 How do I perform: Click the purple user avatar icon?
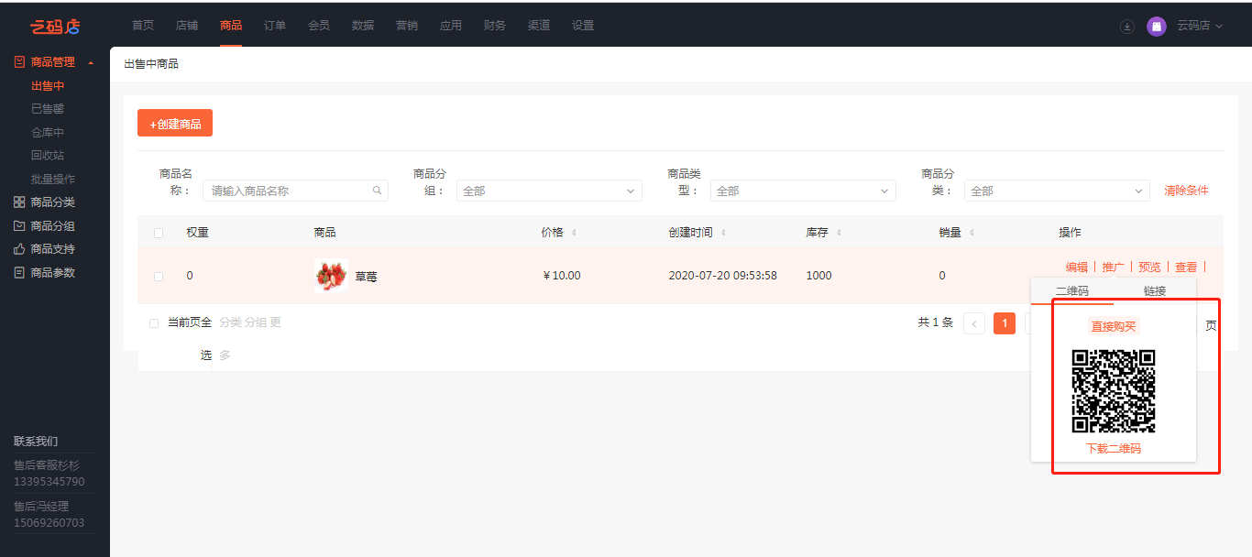(1157, 27)
